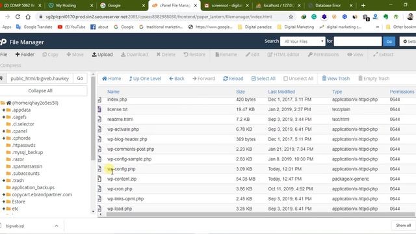Open the All Your Files search dropdown
Viewport: 416px width, 234px height.
point(303,42)
